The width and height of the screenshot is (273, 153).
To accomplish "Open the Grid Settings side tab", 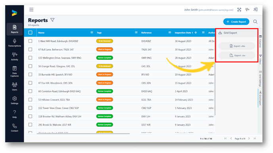I will pyautogui.click(x=260, y=79).
